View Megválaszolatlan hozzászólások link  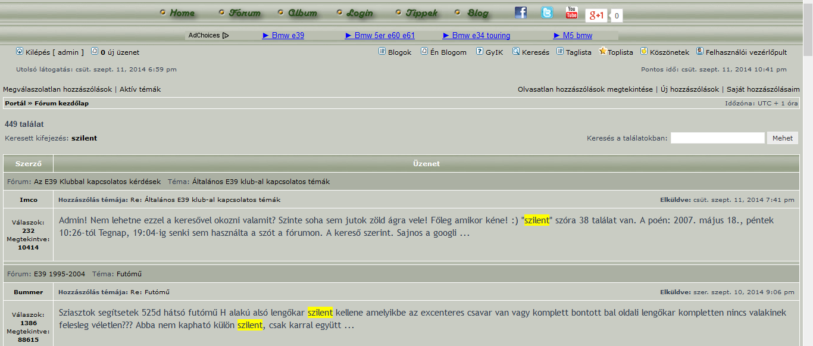point(58,89)
